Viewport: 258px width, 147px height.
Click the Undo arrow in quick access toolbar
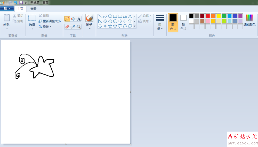point(16,3)
